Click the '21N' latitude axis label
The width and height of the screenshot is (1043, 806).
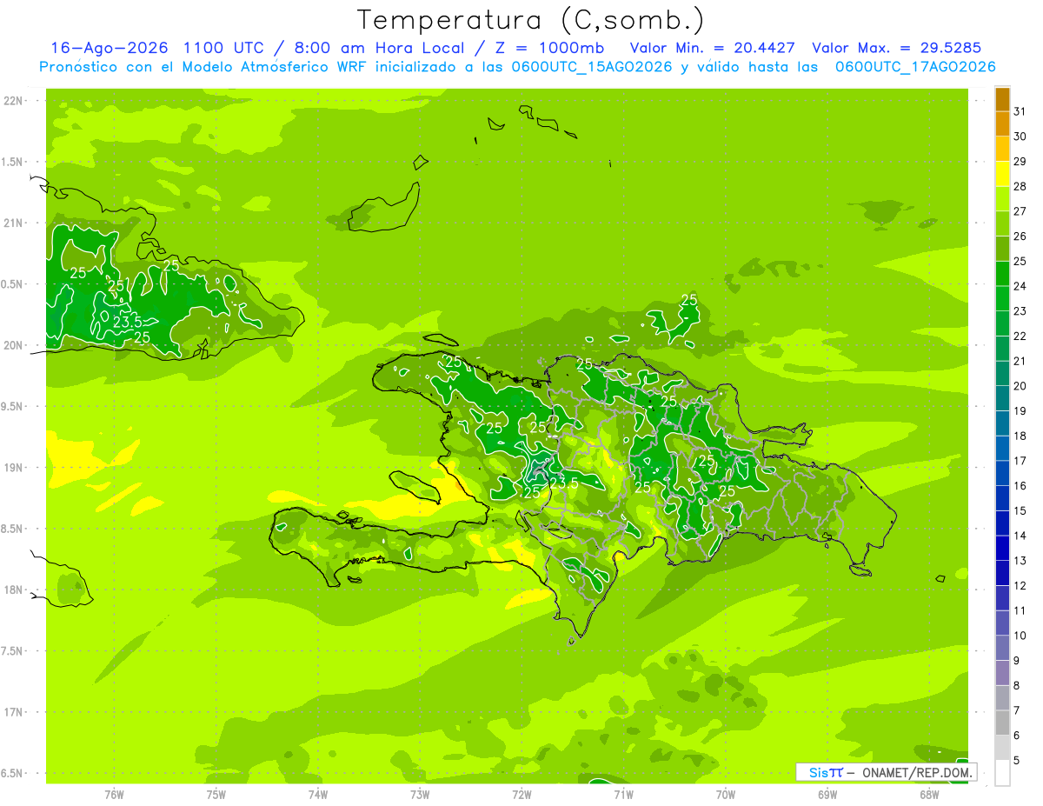13,223
